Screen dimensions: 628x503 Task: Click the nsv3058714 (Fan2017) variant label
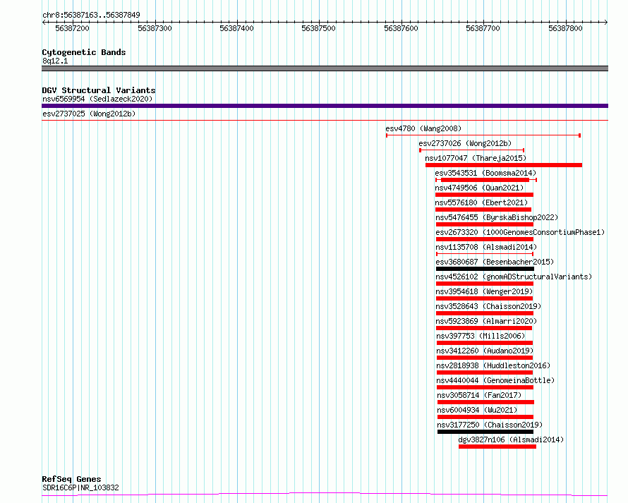tap(479, 395)
